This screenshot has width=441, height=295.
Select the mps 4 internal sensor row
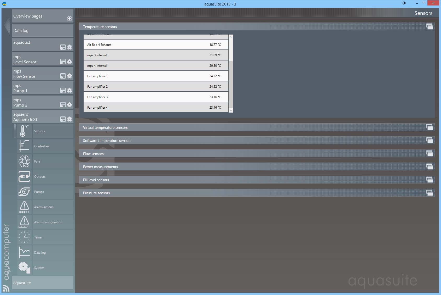[156, 66]
